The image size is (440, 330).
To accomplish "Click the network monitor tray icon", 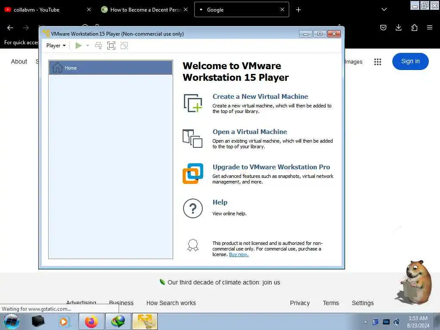I will [x=386, y=322].
